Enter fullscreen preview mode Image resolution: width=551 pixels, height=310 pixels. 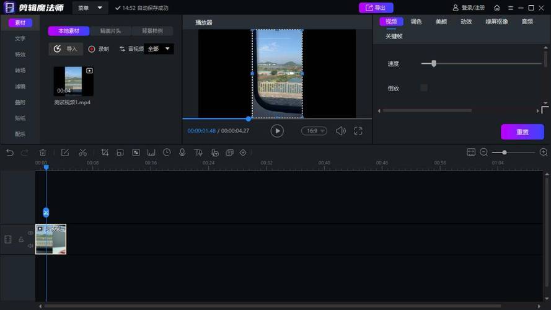tap(358, 131)
